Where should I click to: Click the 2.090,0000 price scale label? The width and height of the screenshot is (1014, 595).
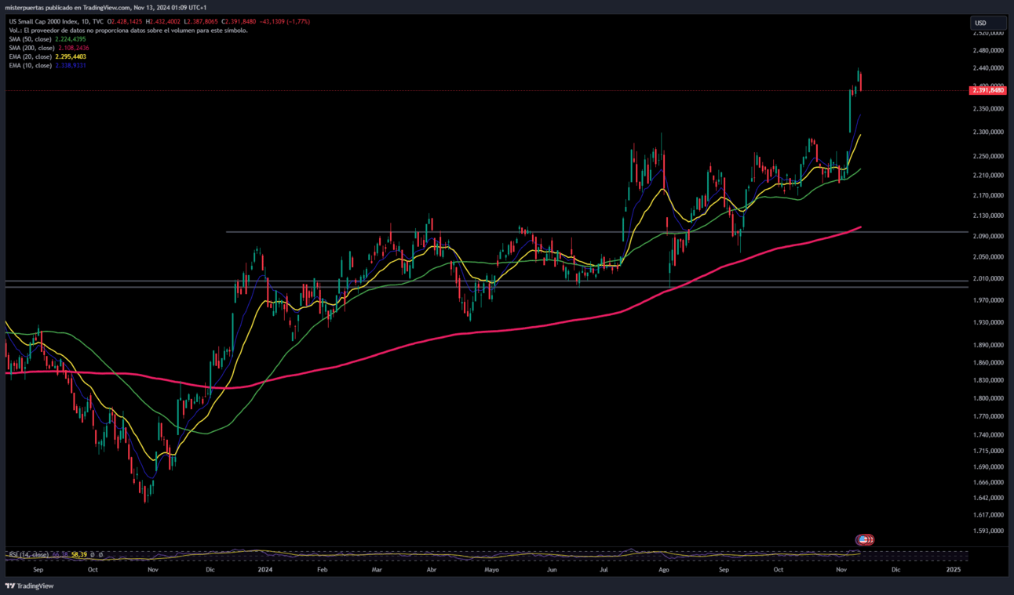988,236
